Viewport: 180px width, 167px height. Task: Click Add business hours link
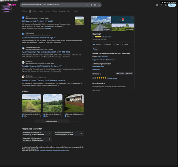coord(98,66)
